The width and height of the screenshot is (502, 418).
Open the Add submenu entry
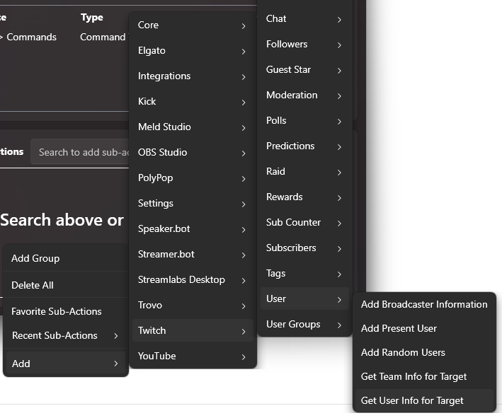[x=66, y=364]
